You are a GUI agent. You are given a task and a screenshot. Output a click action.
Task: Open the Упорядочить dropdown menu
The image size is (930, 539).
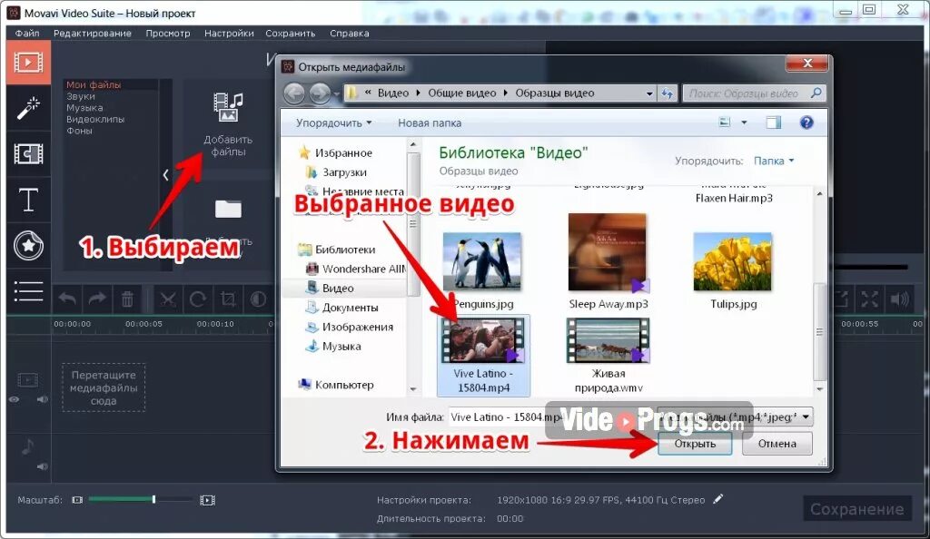coord(334,123)
